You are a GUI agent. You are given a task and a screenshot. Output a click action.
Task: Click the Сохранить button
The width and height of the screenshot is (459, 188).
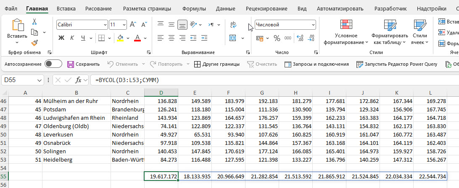coord(83,64)
